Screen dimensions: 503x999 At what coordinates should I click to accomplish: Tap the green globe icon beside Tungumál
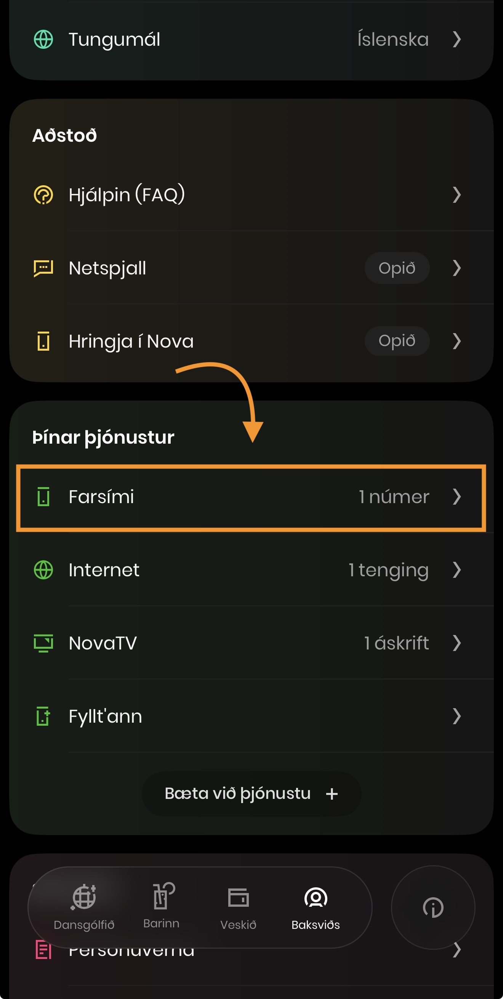pyautogui.click(x=43, y=39)
